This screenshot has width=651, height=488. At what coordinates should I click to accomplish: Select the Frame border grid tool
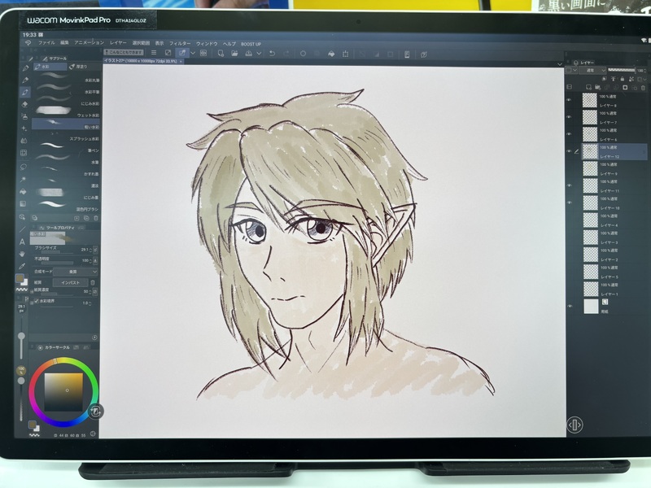[x=24, y=153]
